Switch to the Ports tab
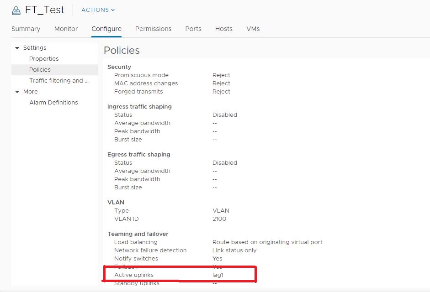The image size is (430, 292). (x=193, y=29)
